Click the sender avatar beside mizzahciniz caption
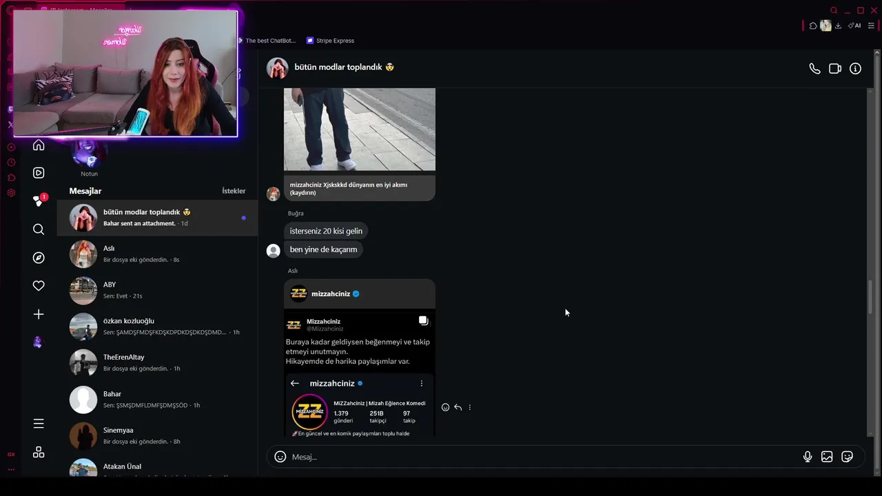Viewport: 882px width, 496px height. 274,194
